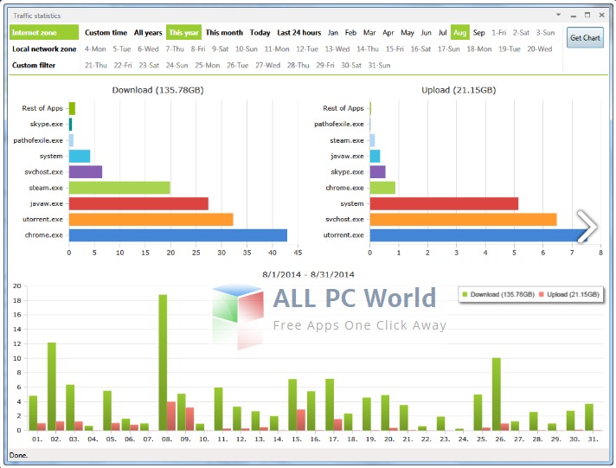The image size is (616, 468).
Task: Select the Internet zone filter
Action: (x=43, y=33)
